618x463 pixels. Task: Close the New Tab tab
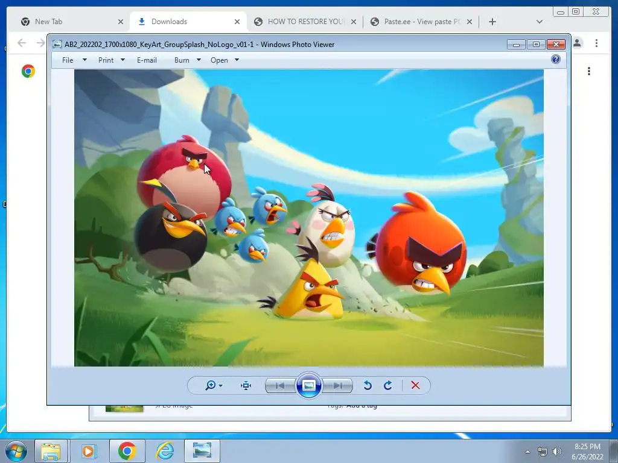point(121,22)
